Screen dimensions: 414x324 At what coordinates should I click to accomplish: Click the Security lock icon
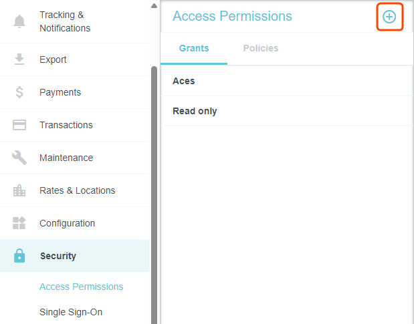pyautogui.click(x=19, y=256)
